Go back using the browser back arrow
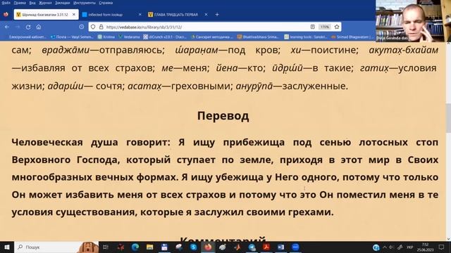This screenshot has width=451, height=253. pyautogui.click(x=7, y=27)
